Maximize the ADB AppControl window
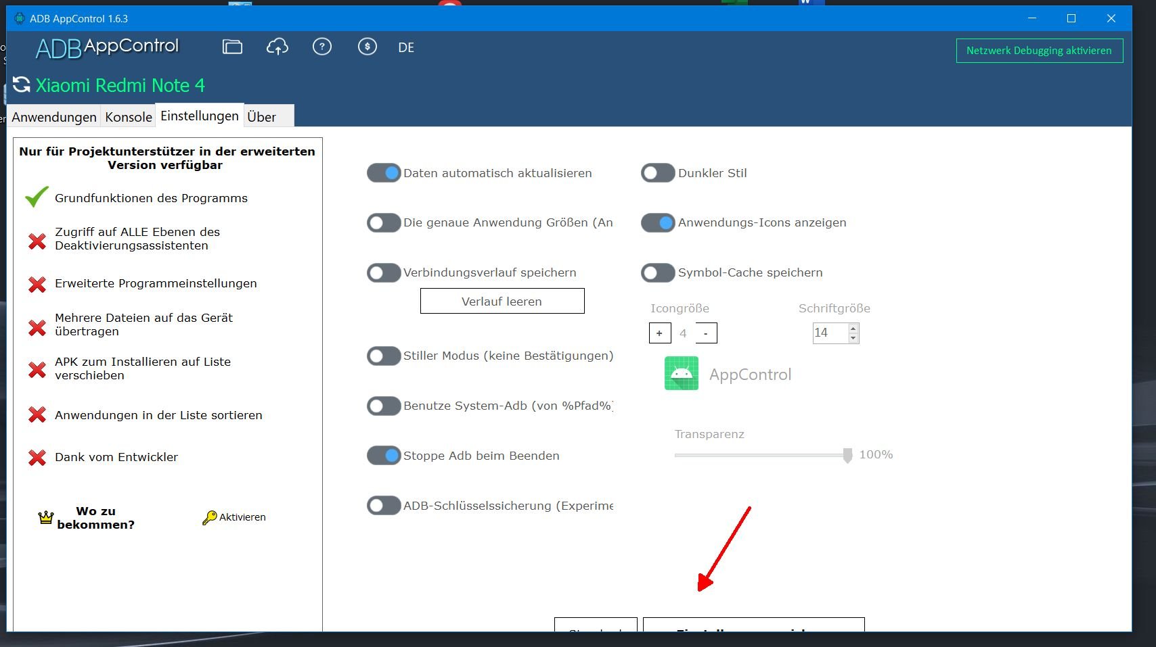The height and width of the screenshot is (647, 1156). click(1071, 18)
